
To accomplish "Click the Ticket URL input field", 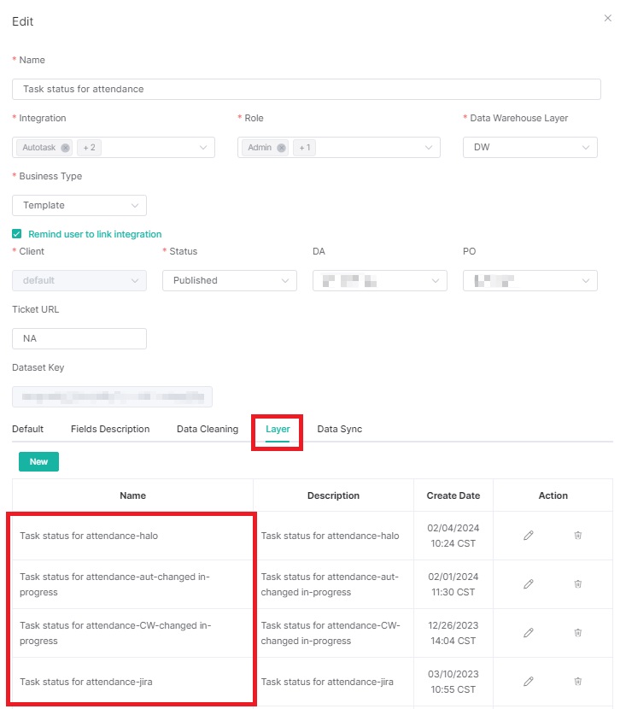I will 79,338.
